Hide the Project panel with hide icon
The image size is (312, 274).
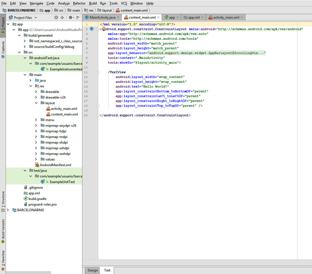pyautogui.click(x=78, y=17)
